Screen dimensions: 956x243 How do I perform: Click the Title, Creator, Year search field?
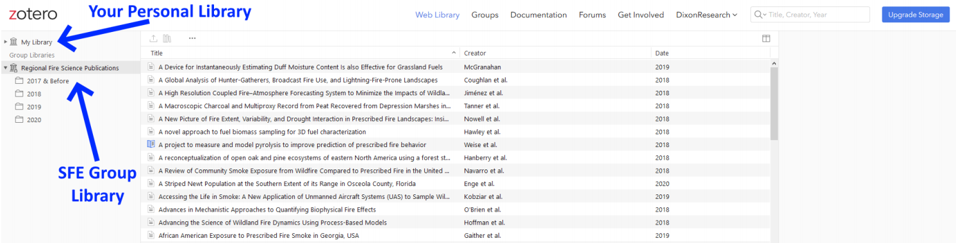coord(810,15)
